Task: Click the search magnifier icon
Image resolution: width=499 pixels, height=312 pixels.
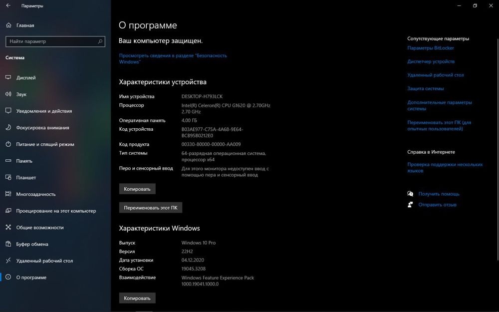Action: [100, 41]
